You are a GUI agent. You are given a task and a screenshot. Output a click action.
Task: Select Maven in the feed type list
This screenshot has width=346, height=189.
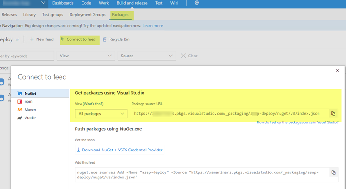point(40,110)
